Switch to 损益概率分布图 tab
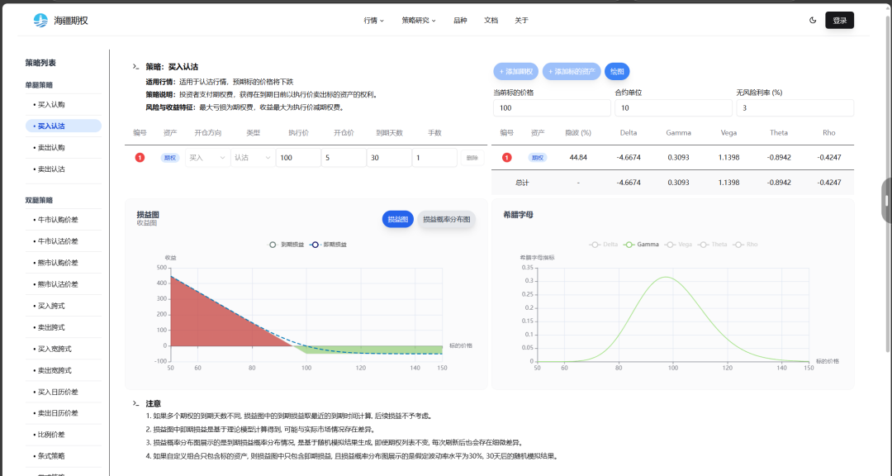Image resolution: width=892 pixels, height=476 pixels. (446, 220)
